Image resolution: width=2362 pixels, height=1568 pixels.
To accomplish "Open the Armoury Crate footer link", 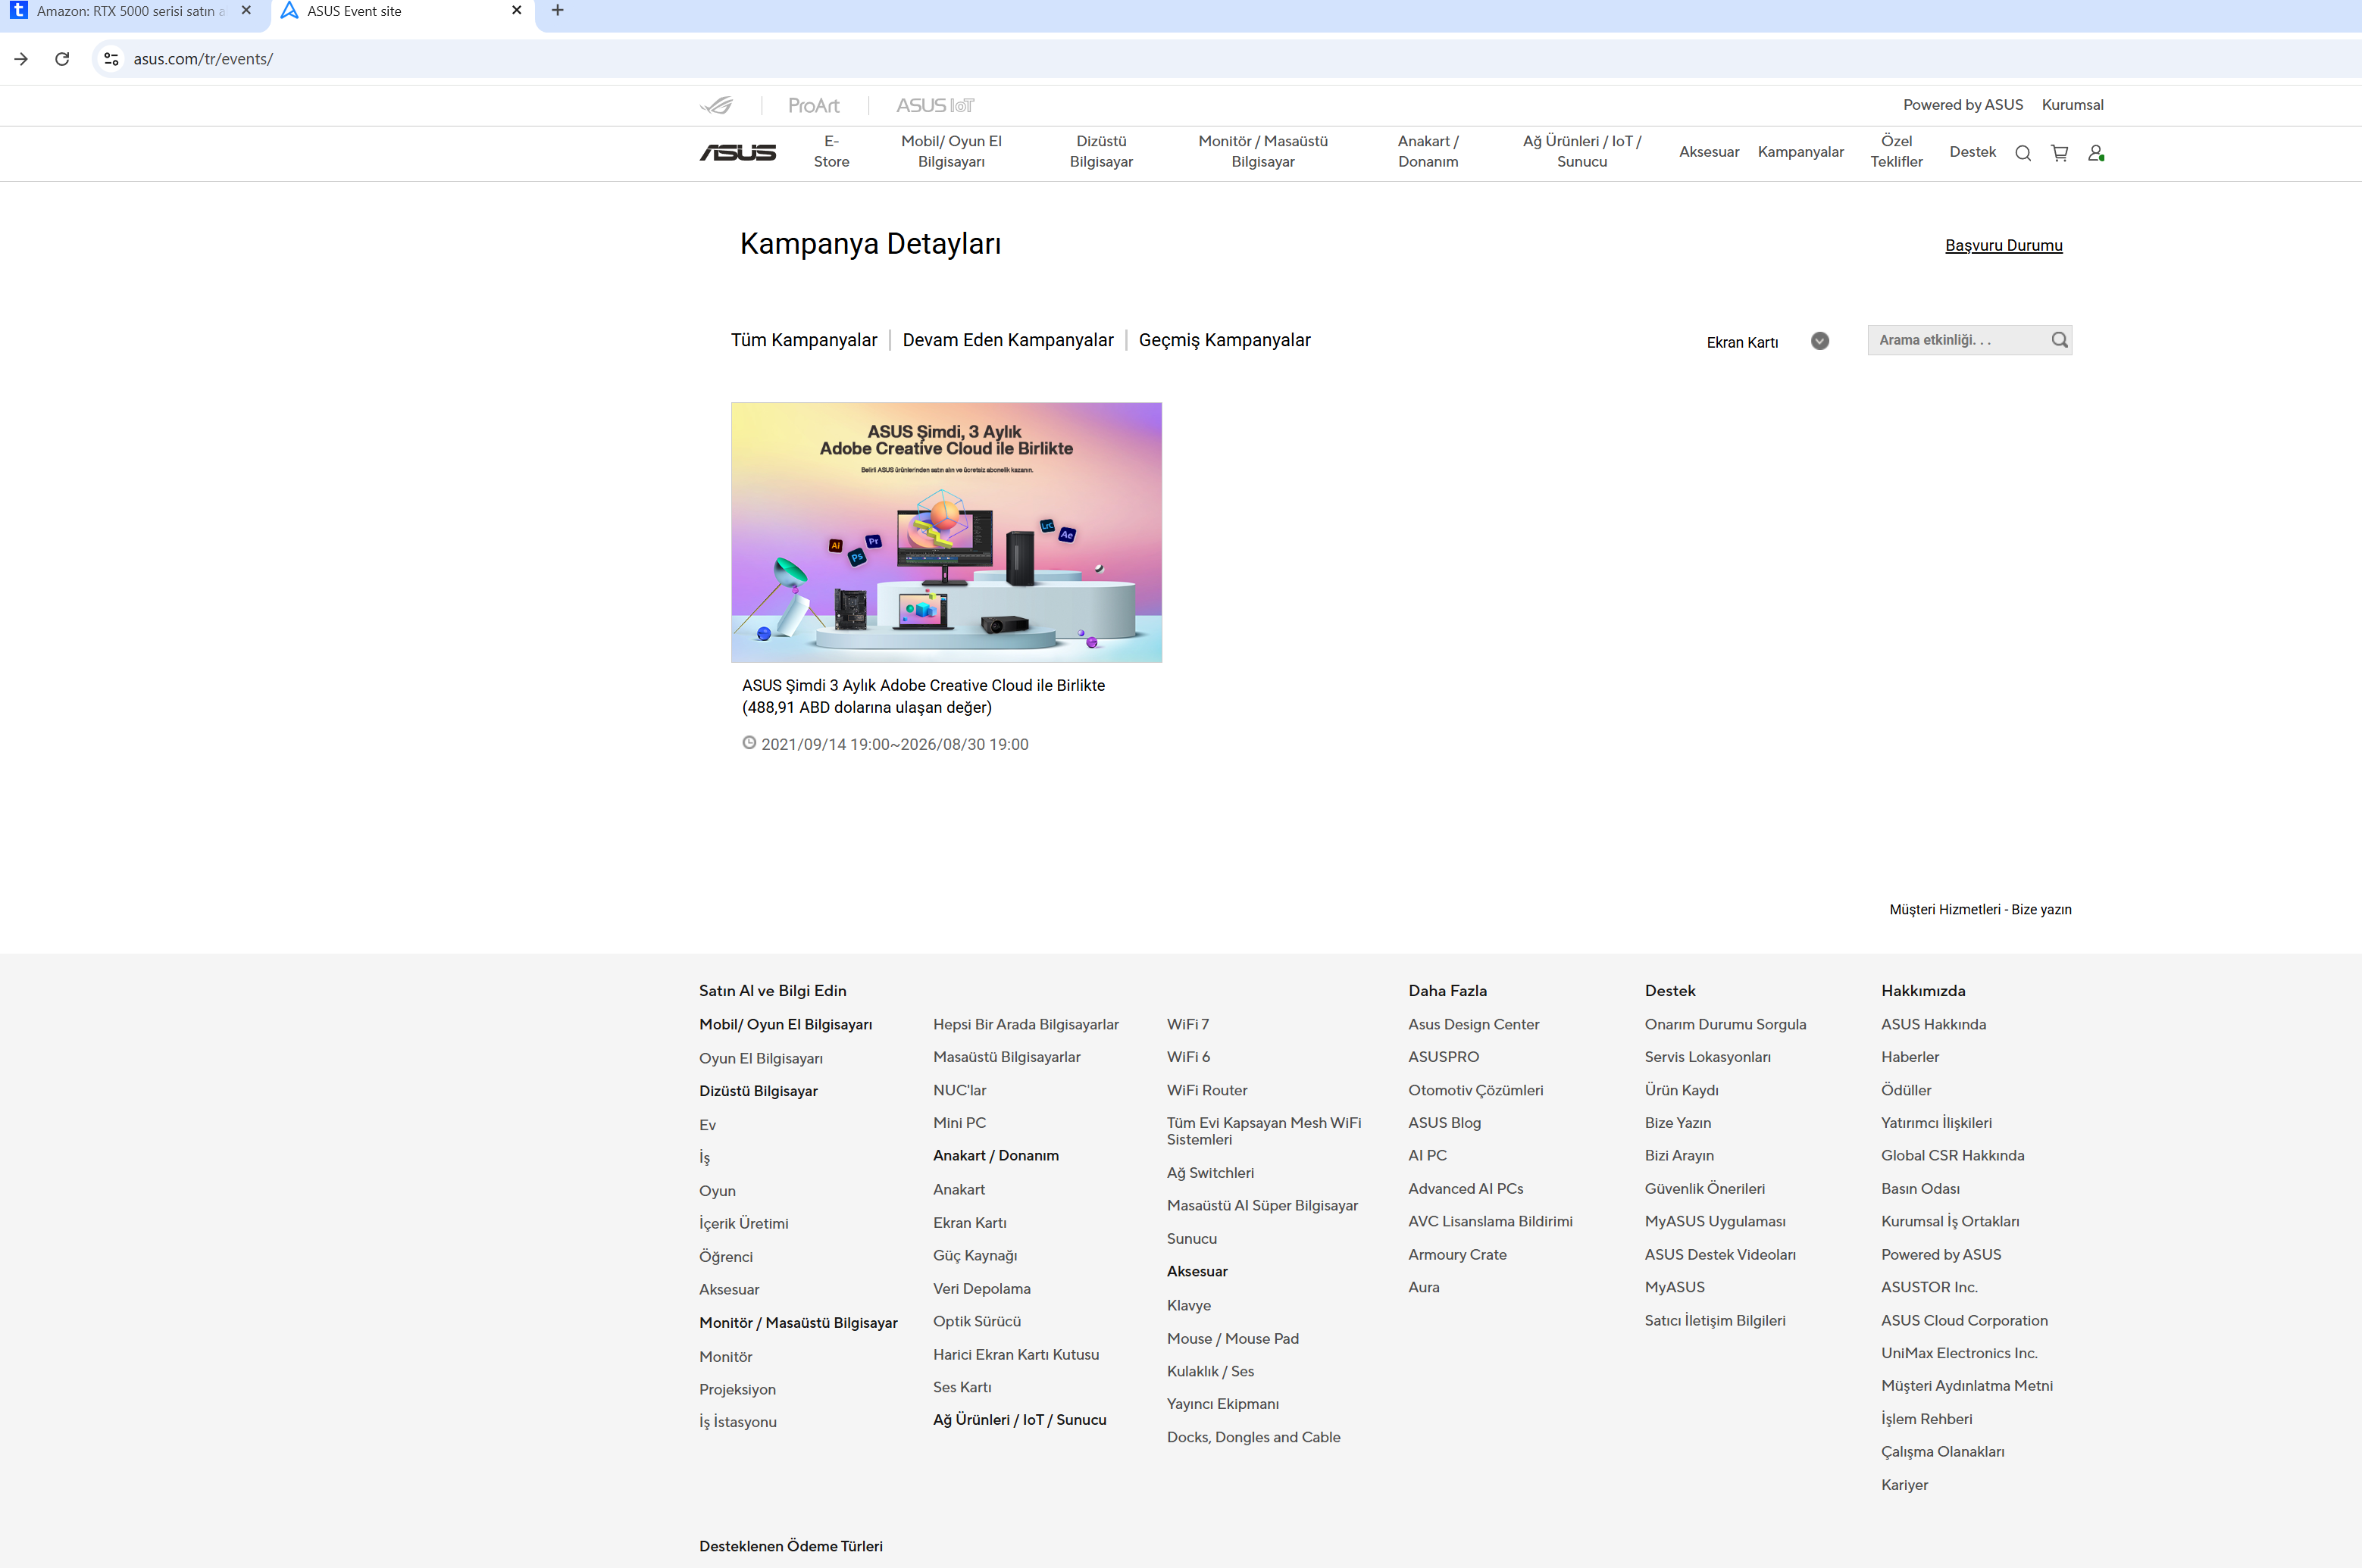I will point(1456,1254).
